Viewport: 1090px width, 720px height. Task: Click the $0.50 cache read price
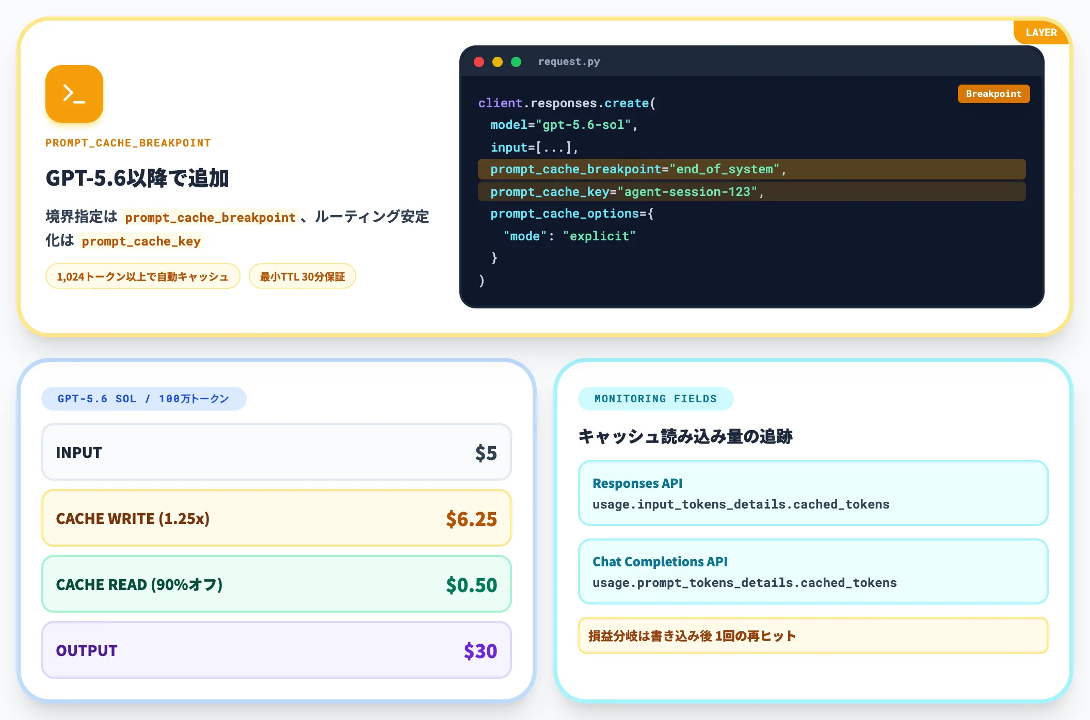[x=471, y=585]
